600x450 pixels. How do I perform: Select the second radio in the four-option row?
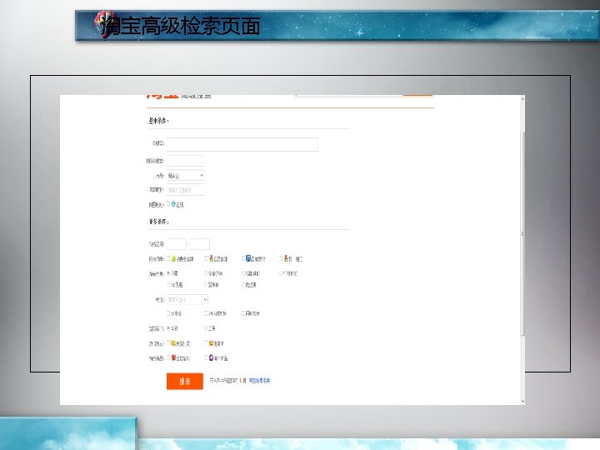click(x=206, y=273)
